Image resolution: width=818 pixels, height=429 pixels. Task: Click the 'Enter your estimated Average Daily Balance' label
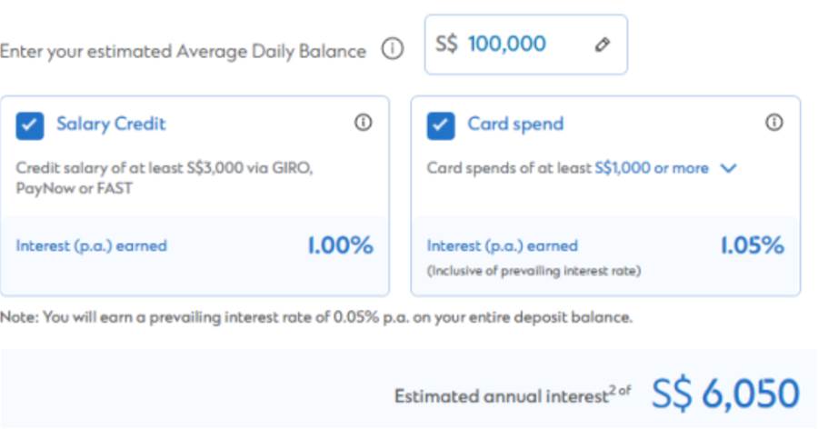click(x=183, y=51)
